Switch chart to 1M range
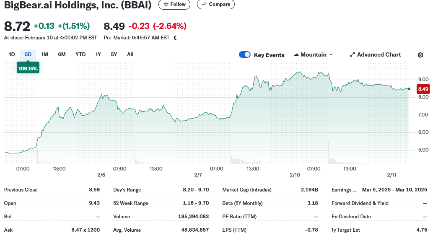 click(45, 54)
